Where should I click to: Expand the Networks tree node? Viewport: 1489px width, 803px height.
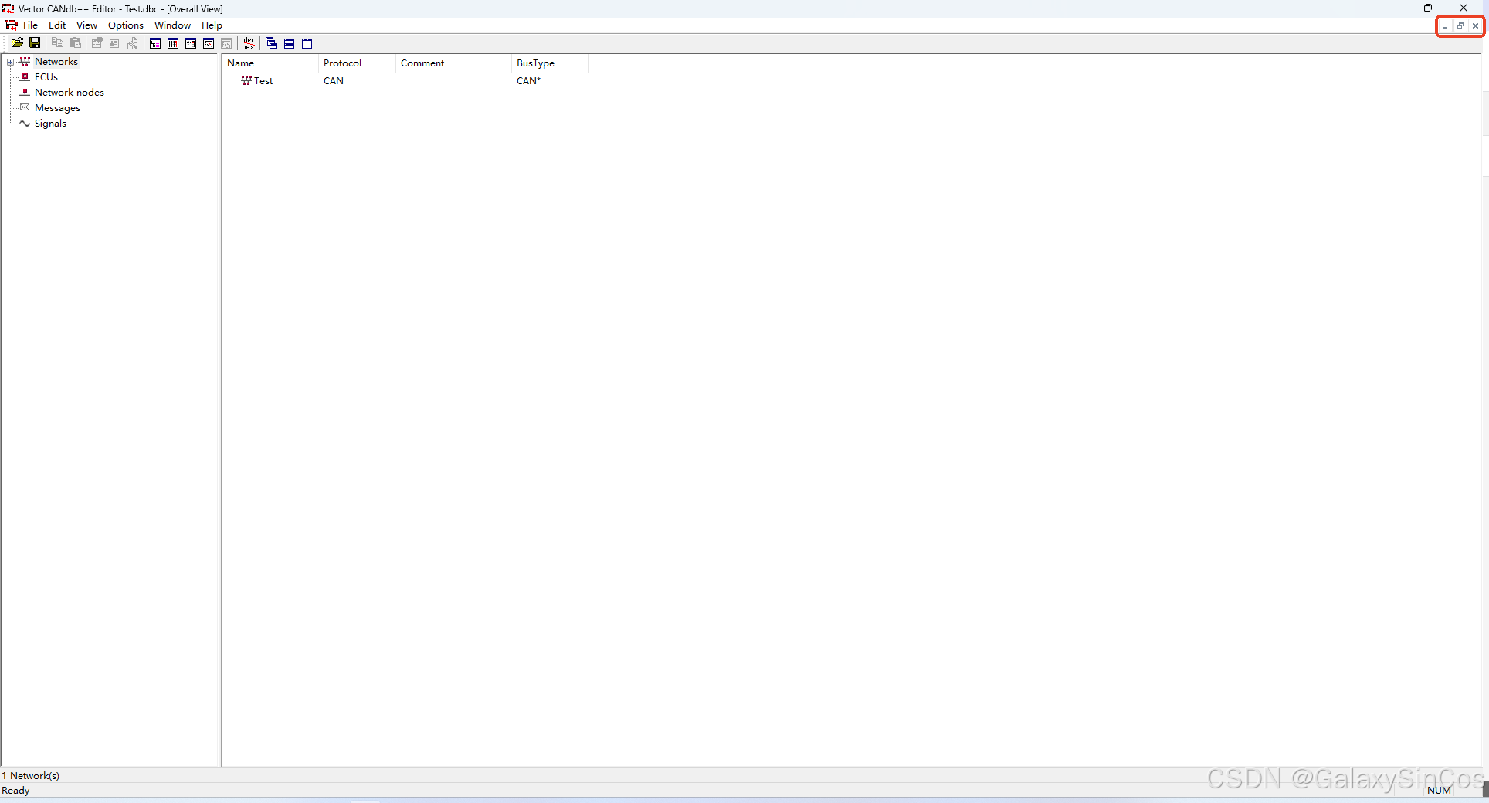(10, 62)
